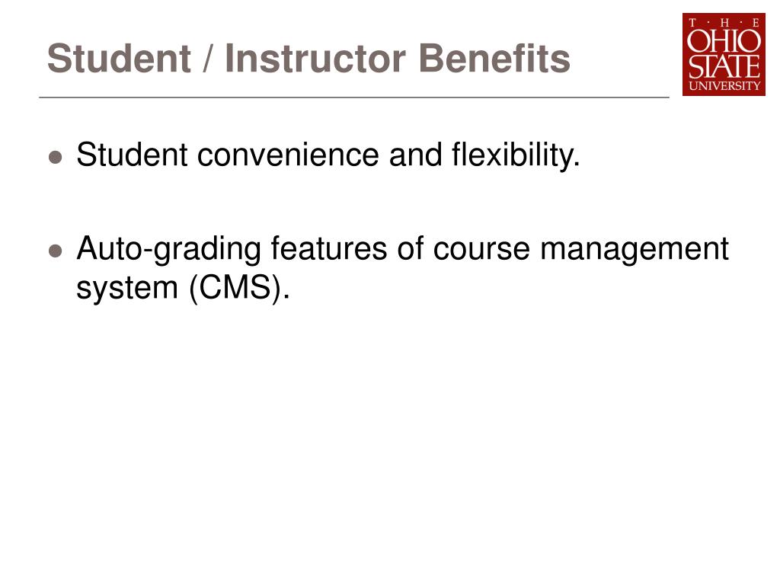Viewport: 780px width, 585px height.
Task: Click the word management in the second bullet
Action: (x=635, y=248)
